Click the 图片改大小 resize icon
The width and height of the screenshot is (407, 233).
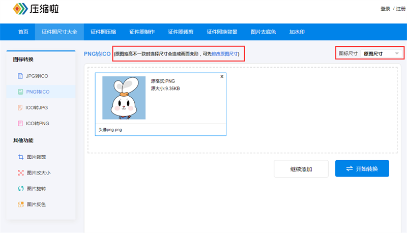tap(21, 173)
